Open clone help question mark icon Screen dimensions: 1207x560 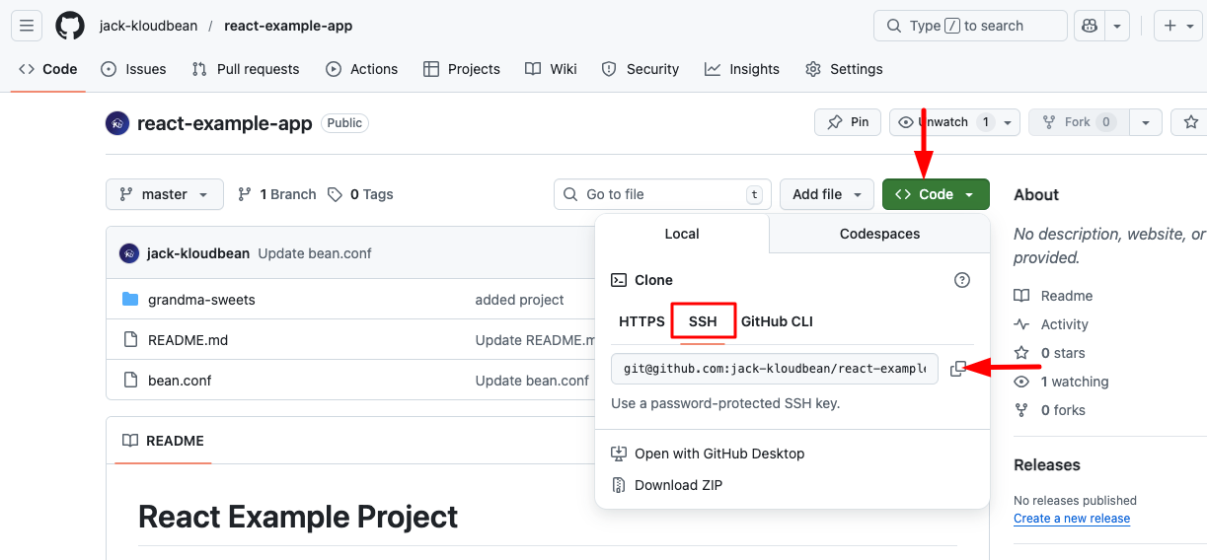point(962,280)
